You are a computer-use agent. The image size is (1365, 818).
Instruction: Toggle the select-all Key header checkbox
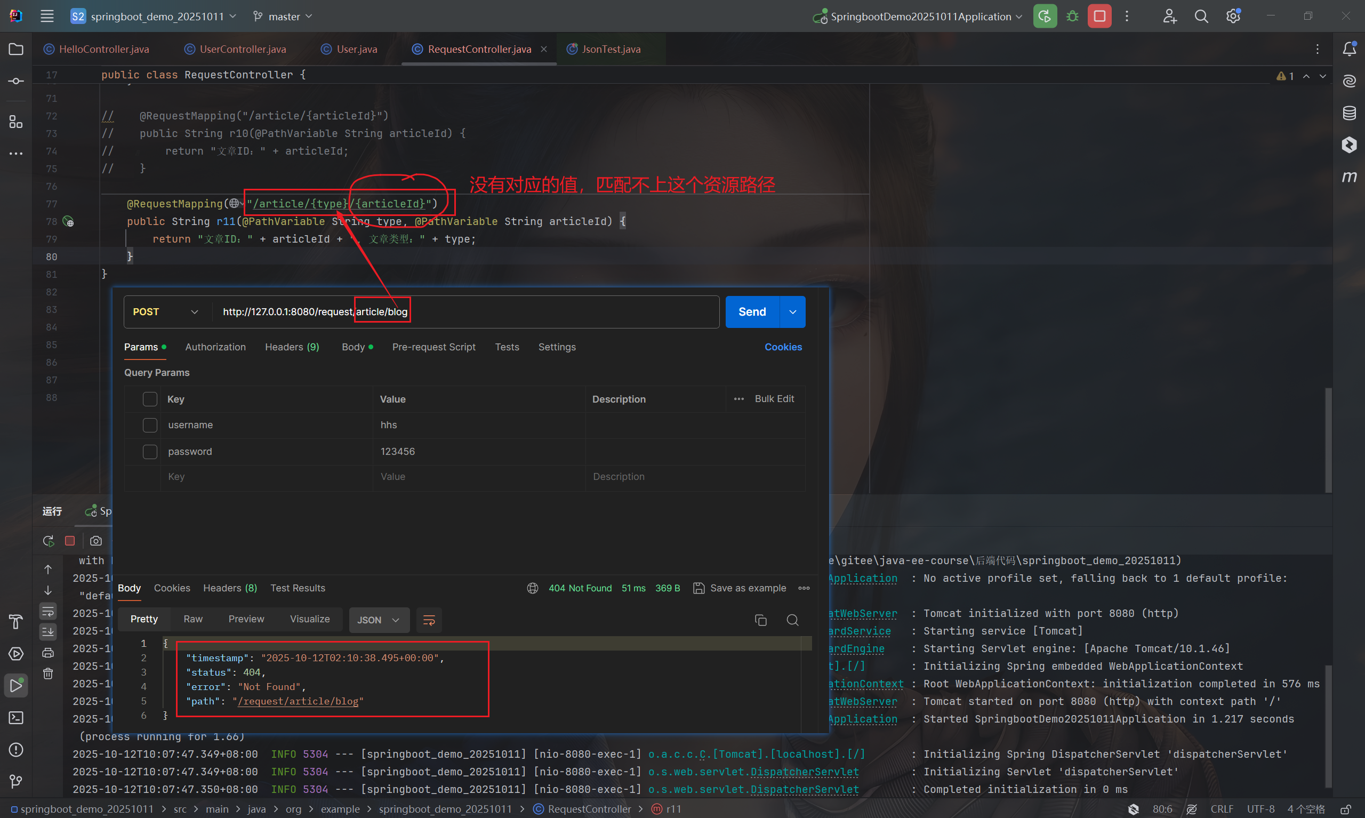[150, 399]
